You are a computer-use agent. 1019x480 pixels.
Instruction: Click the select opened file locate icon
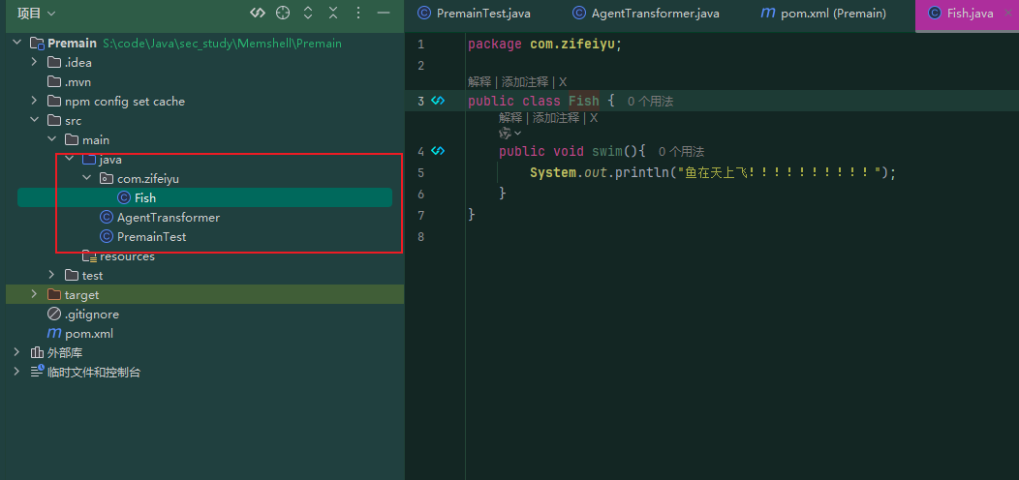pos(282,13)
